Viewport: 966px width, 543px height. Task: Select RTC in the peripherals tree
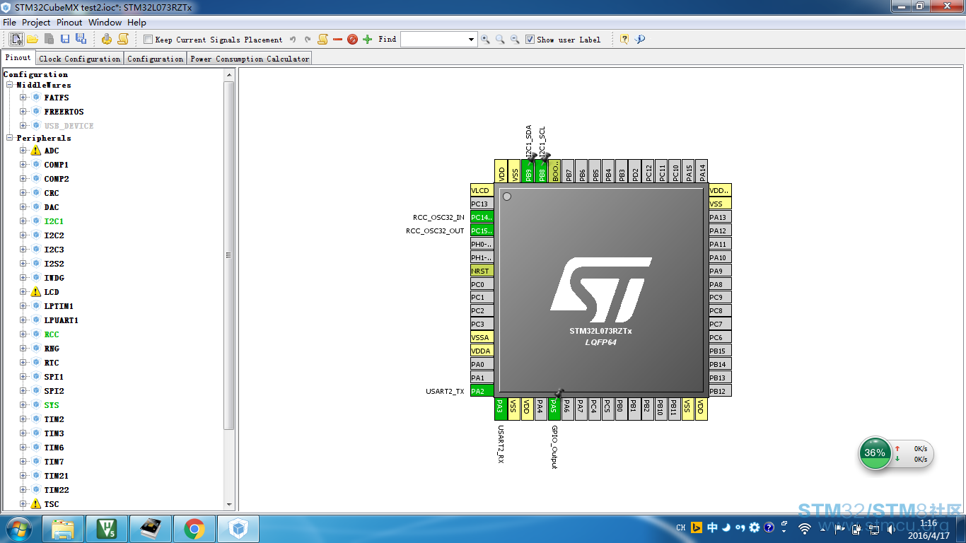click(52, 363)
